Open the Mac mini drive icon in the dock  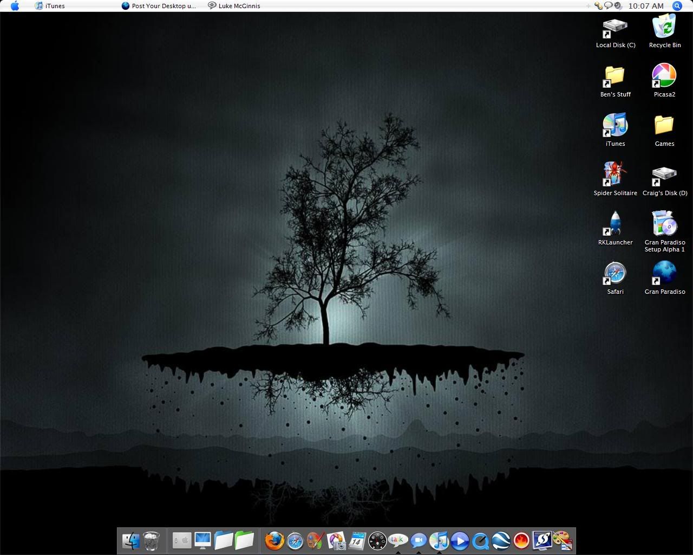click(181, 540)
